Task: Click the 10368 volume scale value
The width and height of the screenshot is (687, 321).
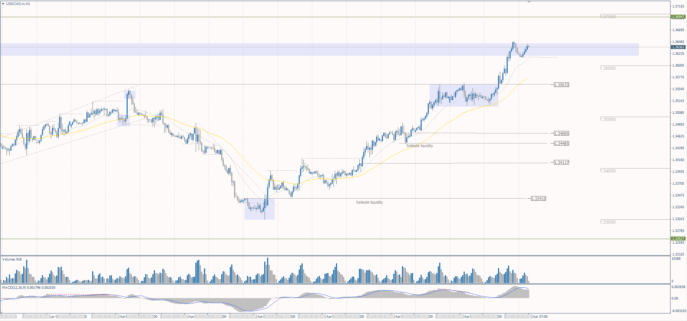Action: (x=676, y=259)
